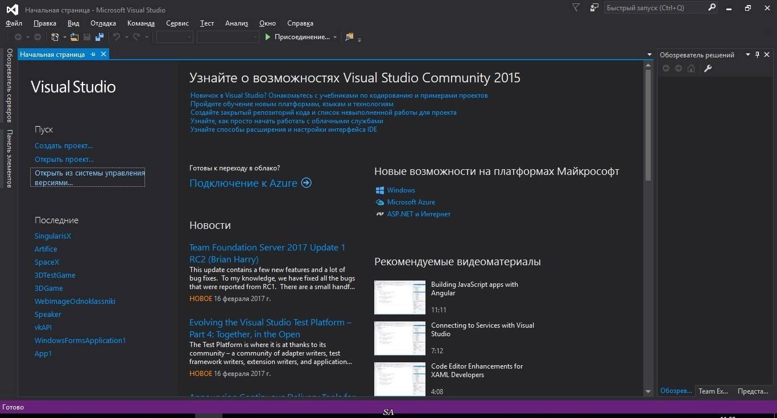Screen dimensions: 777x418
Task: Open the Undo history dropdown arrow
Action: pyautogui.click(x=126, y=37)
